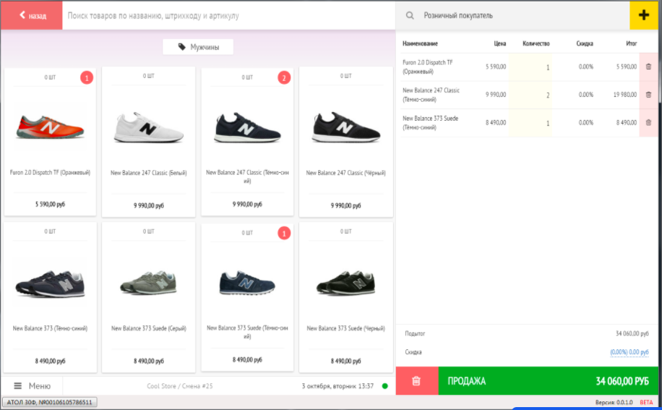This screenshot has width=662, height=410.
Task: Select the New Balance 373 (Тёмно-синий) shoe image
Action: click(x=51, y=283)
